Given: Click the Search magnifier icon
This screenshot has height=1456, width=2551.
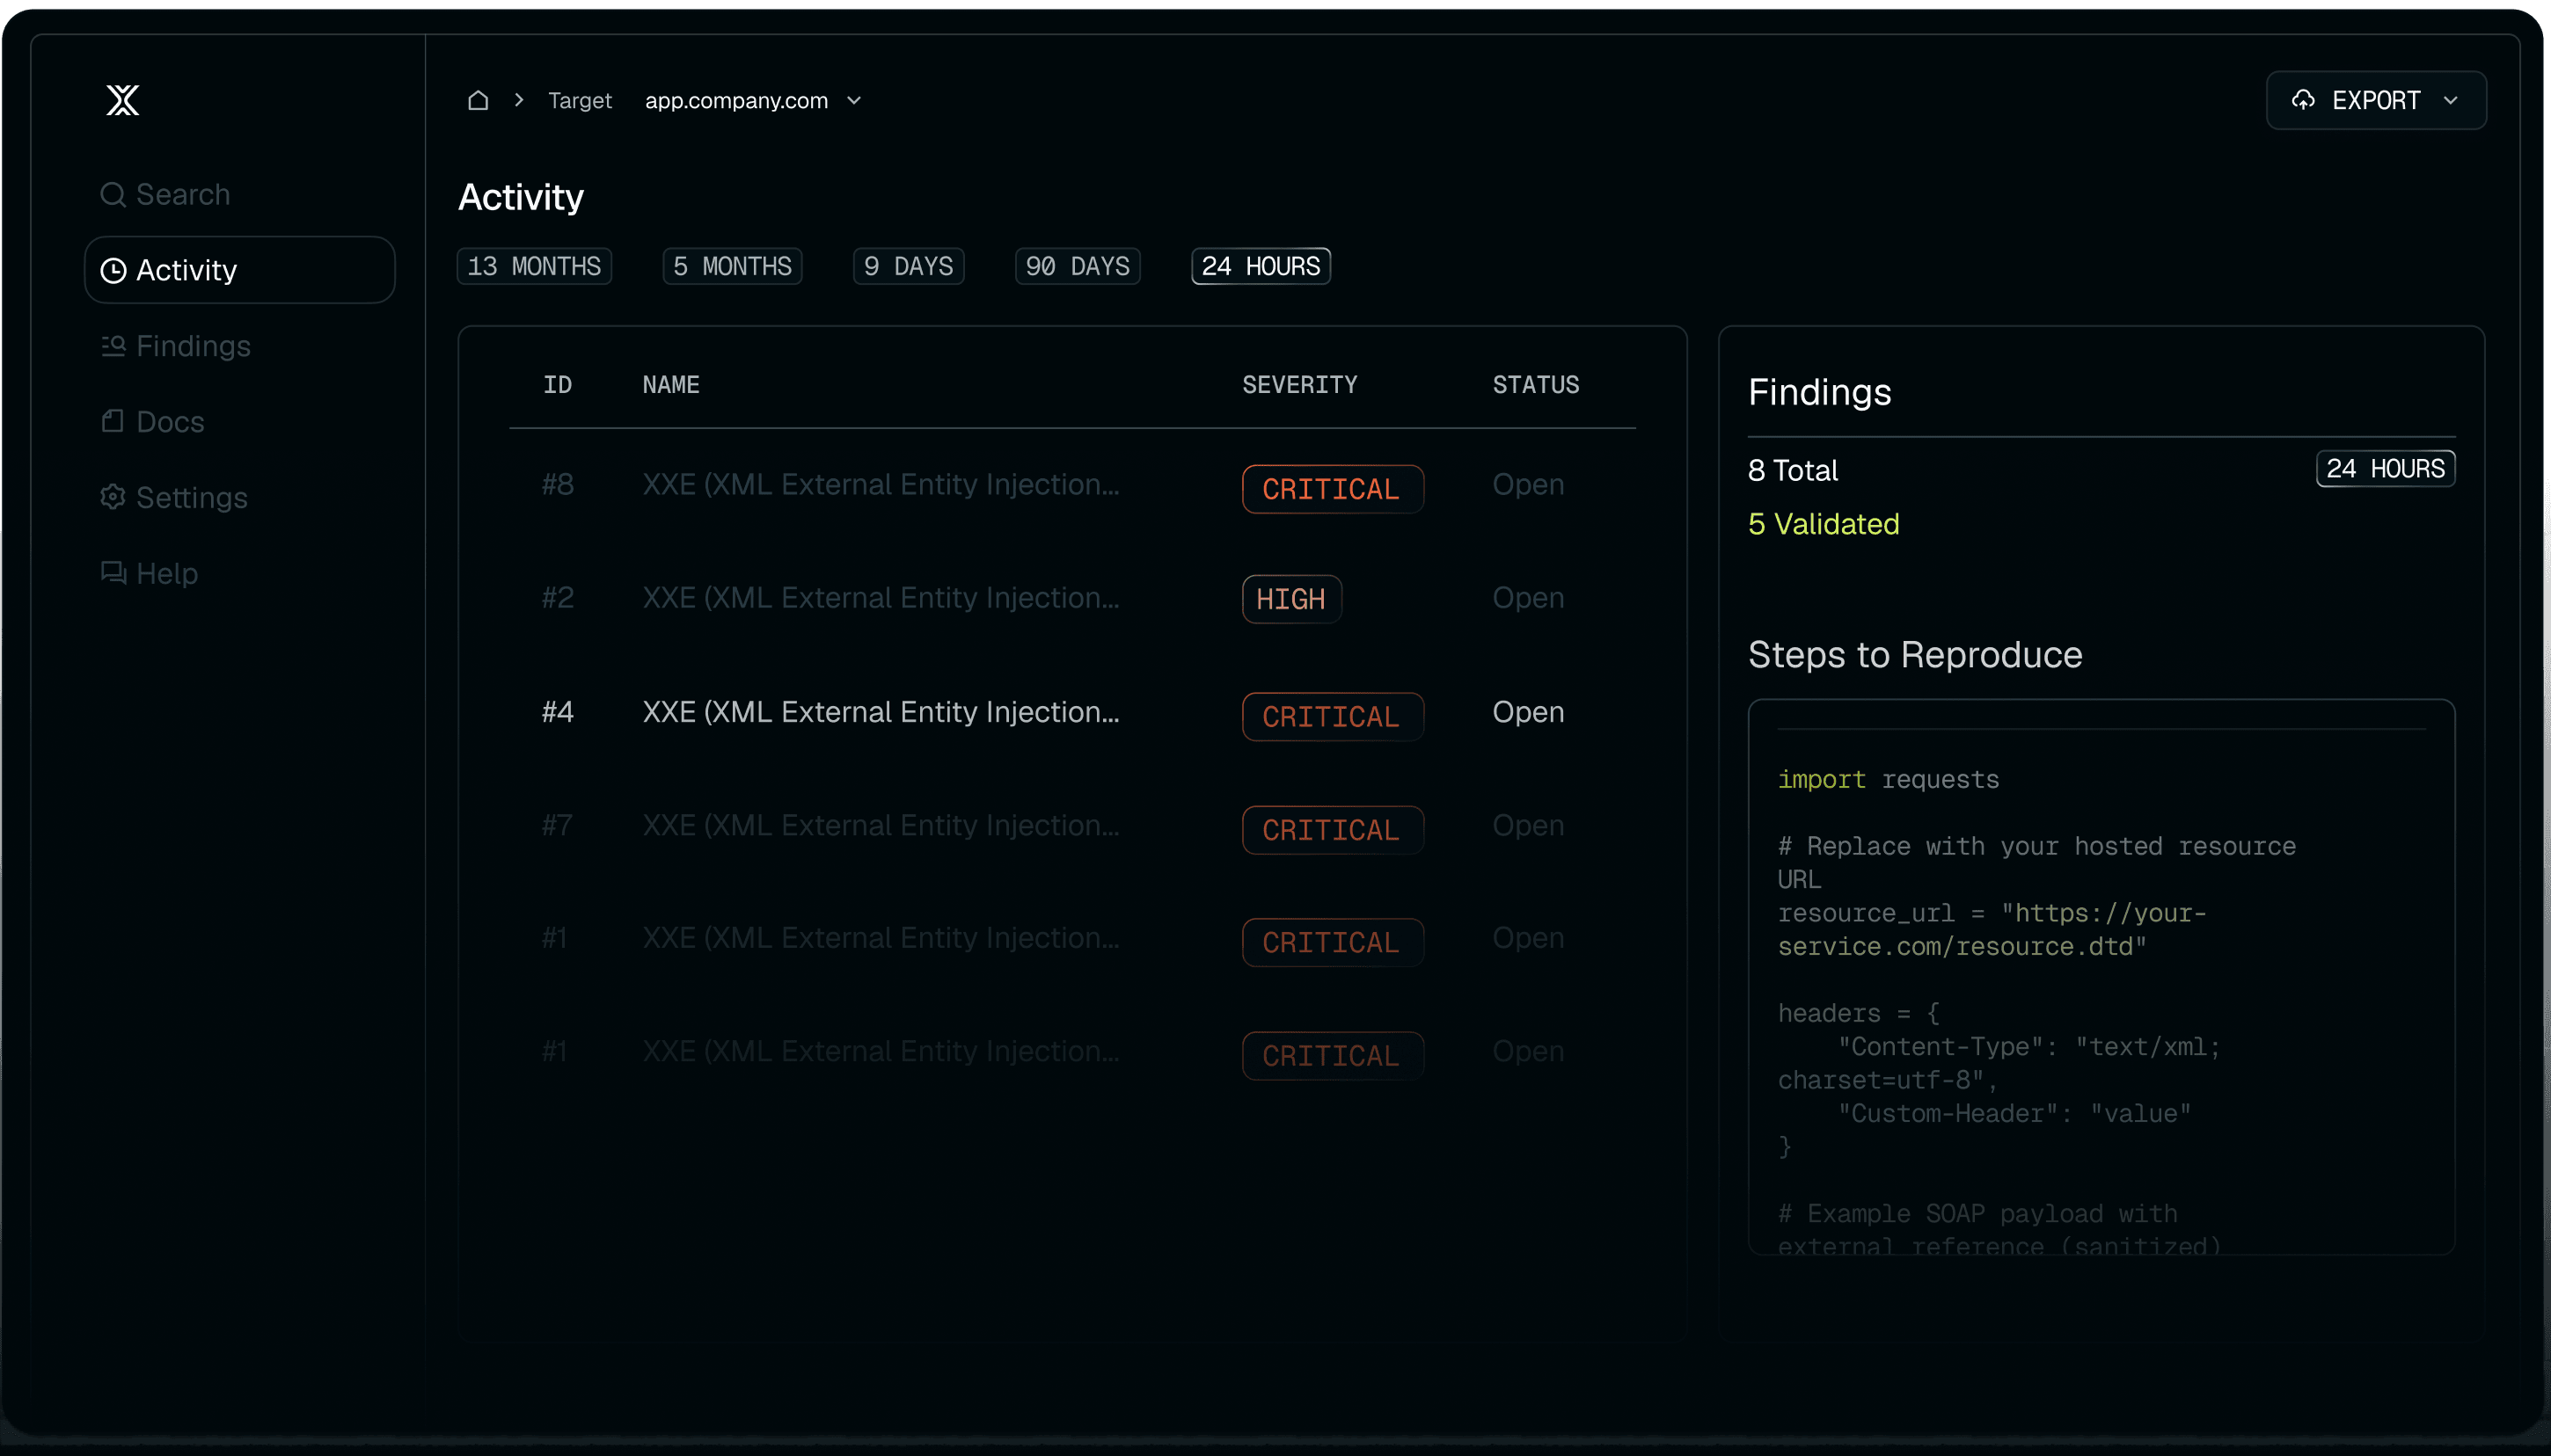Looking at the screenshot, I should 113,194.
